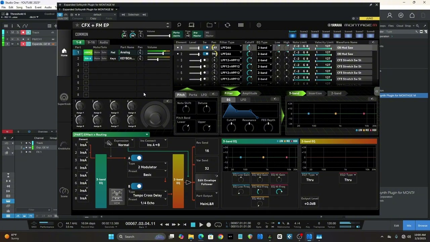
Task: Open element 1 EQ Type dropdown
Action: click(x=264, y=48)
